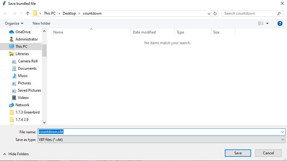The image size is (287, 161).
Task: Click the navigation pane scroll down arrow
Action: point(44,122)
